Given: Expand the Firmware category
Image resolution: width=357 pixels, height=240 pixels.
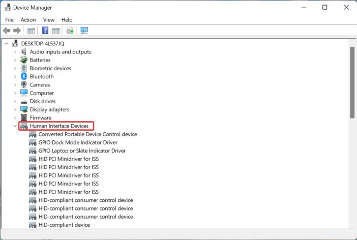Looking at the screenshot, I should tap(15, 118).
